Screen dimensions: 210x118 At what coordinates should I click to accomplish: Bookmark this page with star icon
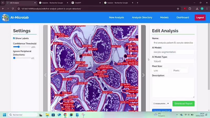coord(178,9)
